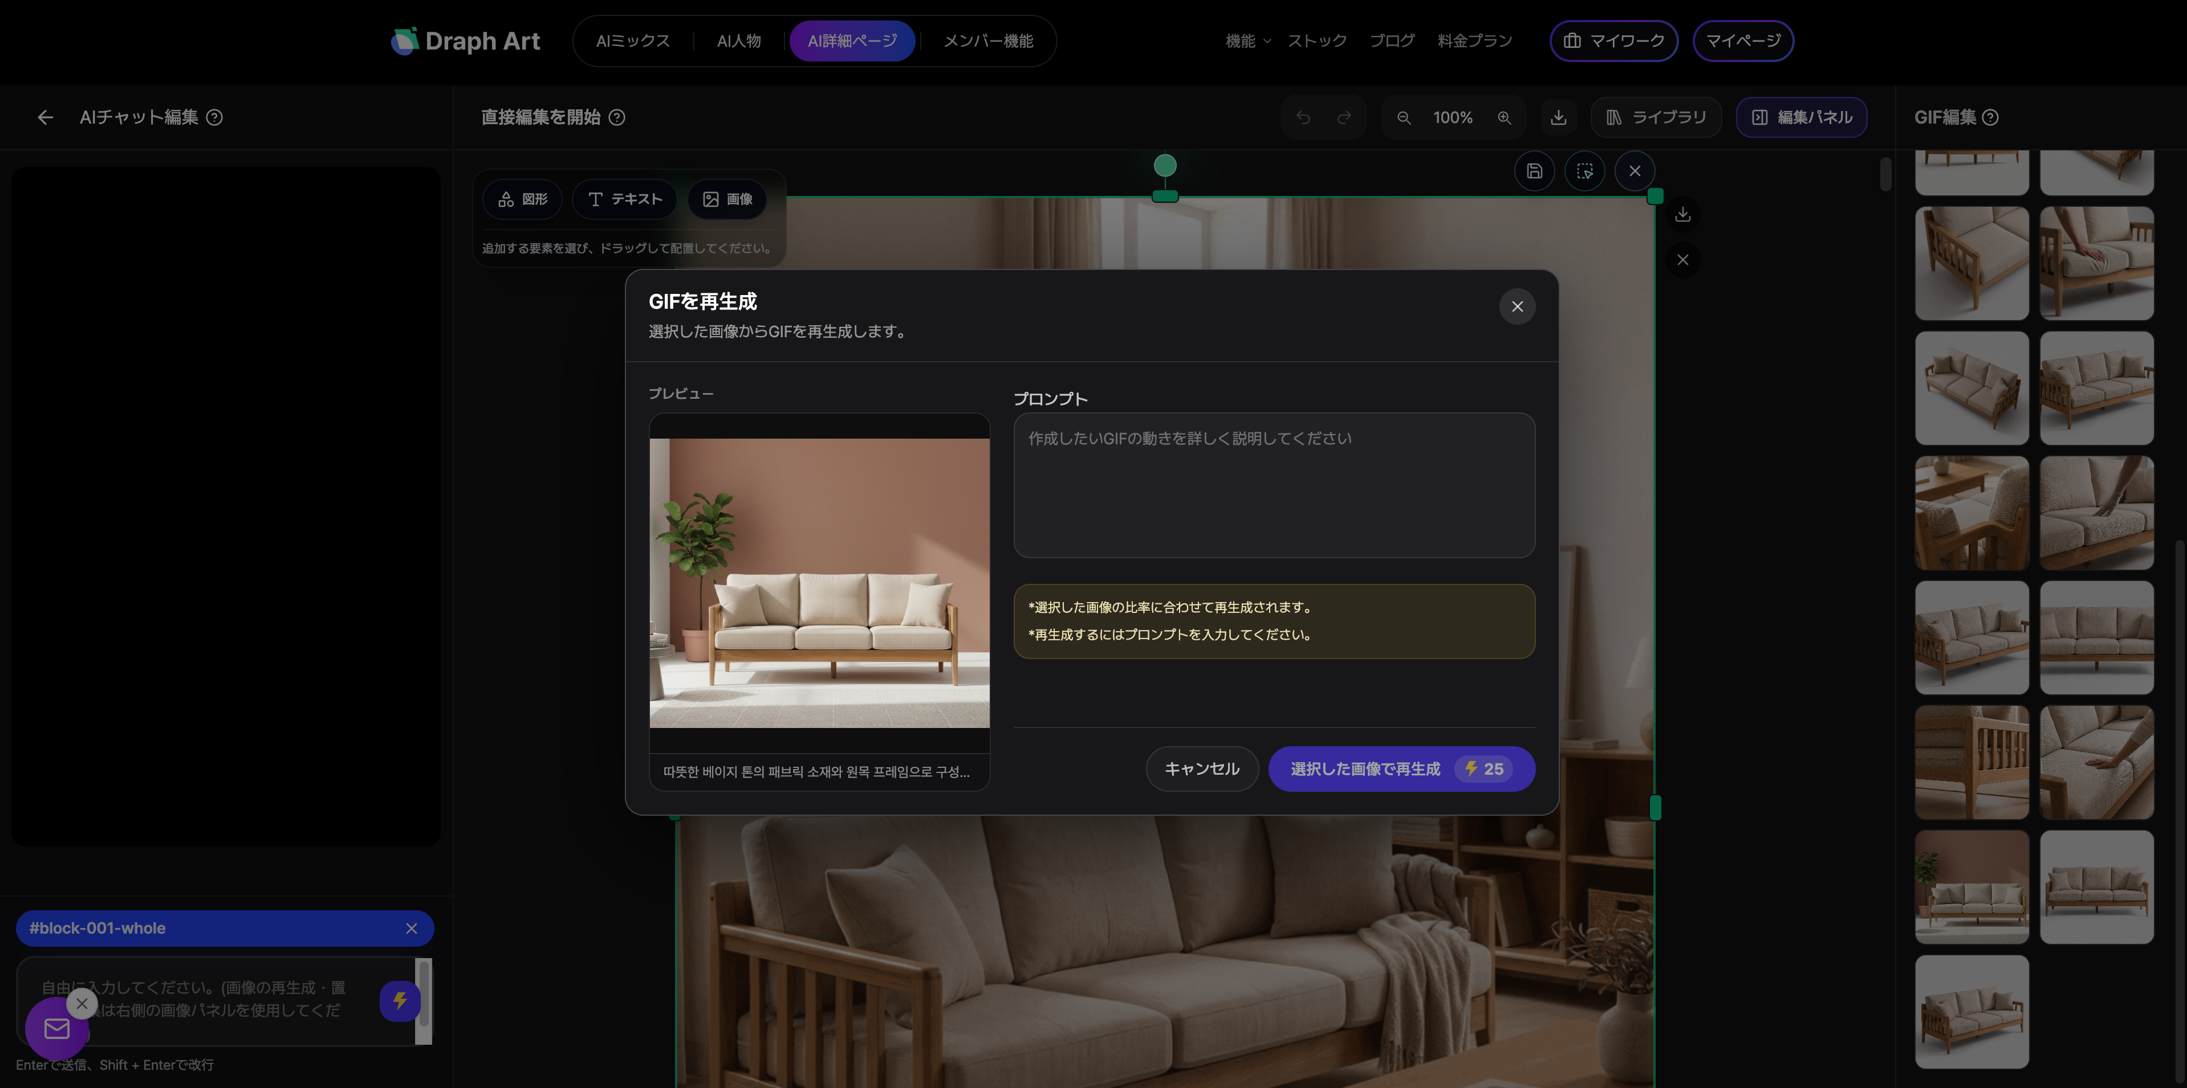This screenshot has height=1088, width=2187.
Task: Open マイワーク
Action: pos(1614,40)
